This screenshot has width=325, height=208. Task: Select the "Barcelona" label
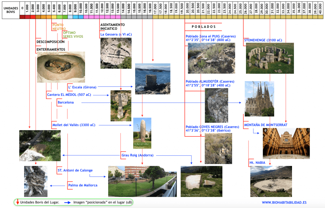pos(66,102)
